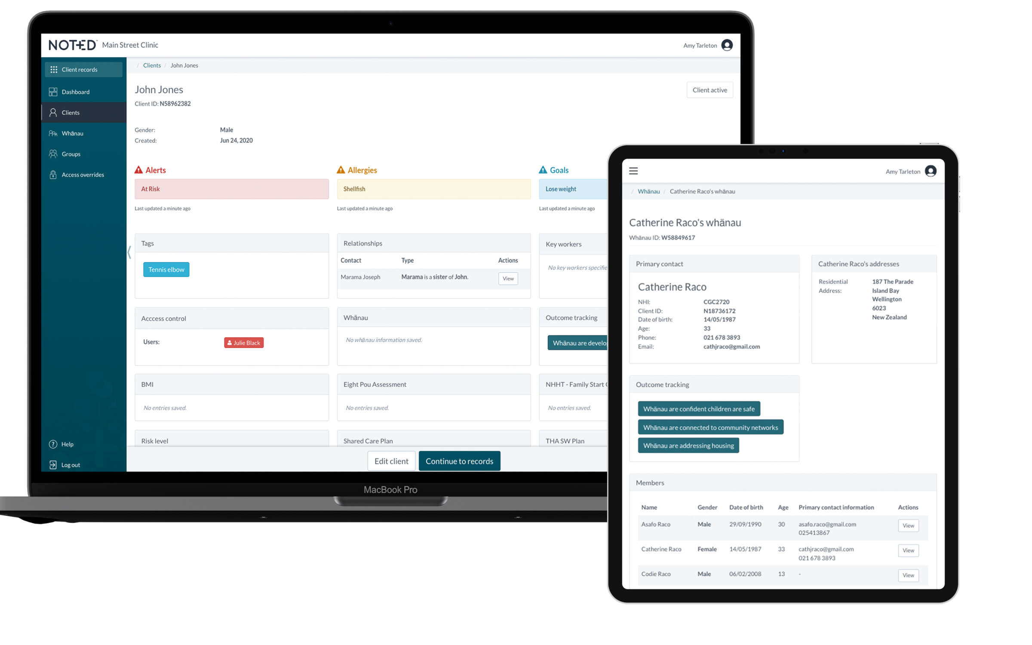The image size is (1032, 645).
Task: Click the Tennis elbow tag on John Jones
Action: point(166,269)
